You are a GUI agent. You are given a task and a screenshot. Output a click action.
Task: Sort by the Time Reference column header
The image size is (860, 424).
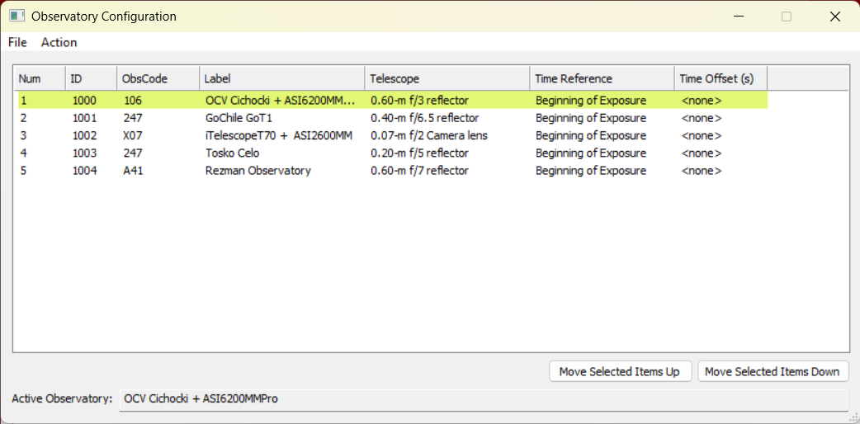602,78
